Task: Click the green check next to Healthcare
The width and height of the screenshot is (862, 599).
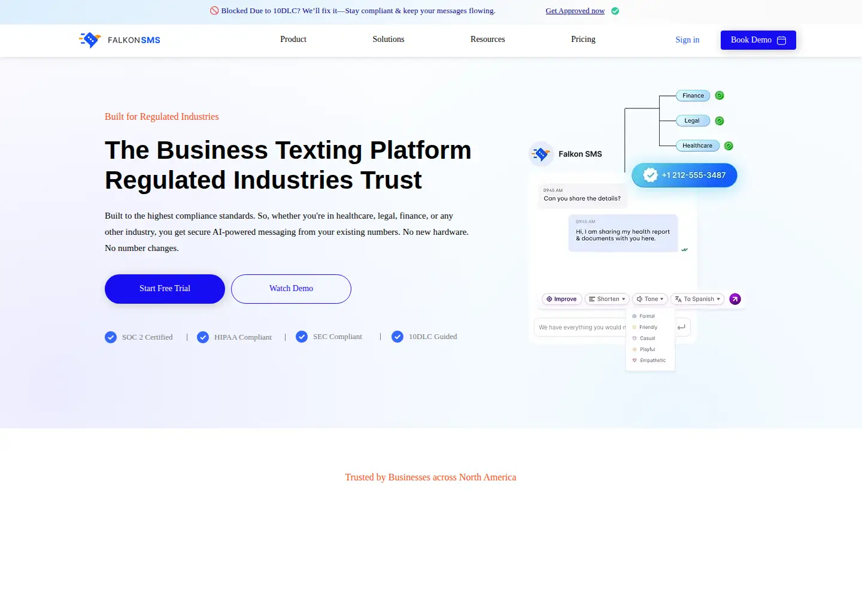Action: pos(729,146)
